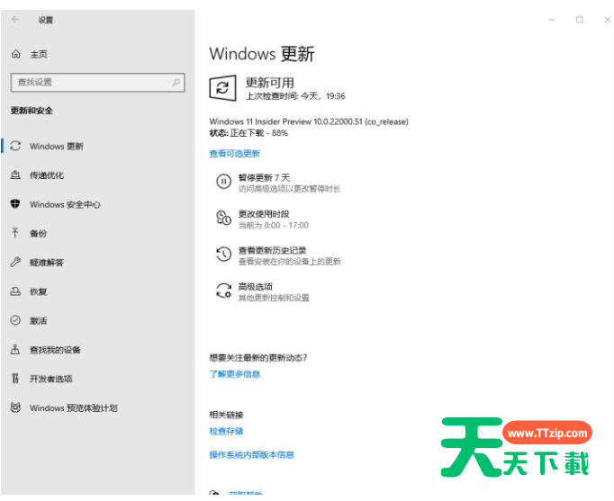
Task: Select 激活 sidebar entry
Action: point(39,321)
